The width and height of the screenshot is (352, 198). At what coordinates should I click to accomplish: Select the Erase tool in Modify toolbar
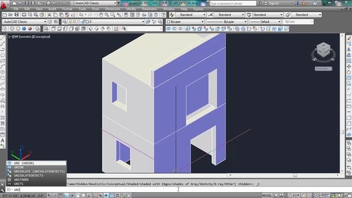(x=349, y=38)
